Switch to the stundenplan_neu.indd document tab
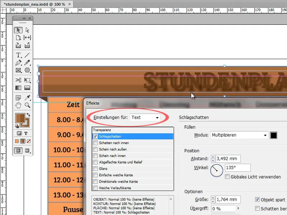The height and width of the screenshot is (215, 287). (34, 4)
